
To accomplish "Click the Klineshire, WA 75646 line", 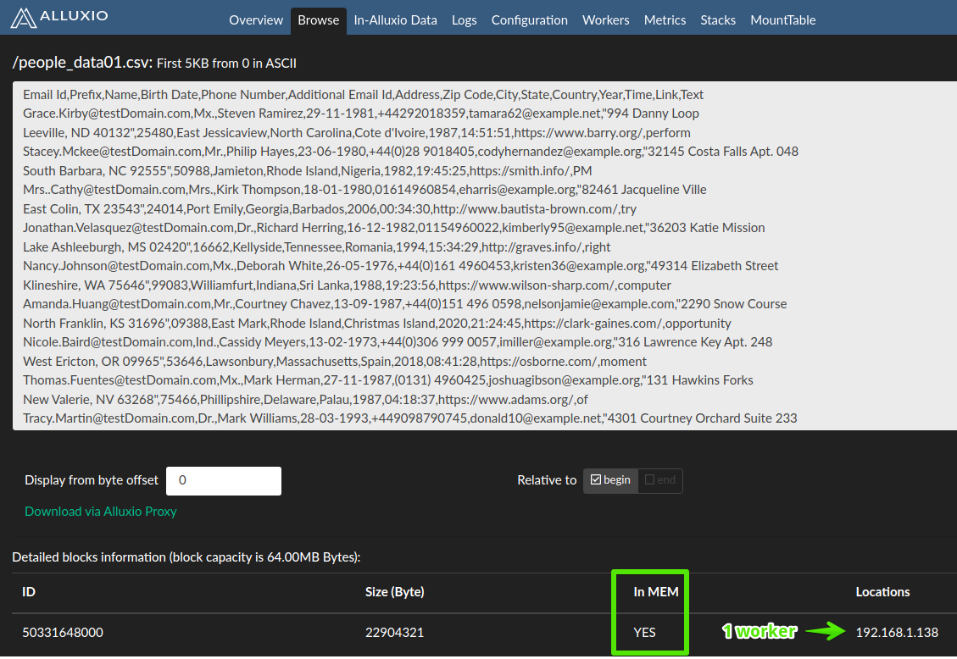I will pos(347,285).
